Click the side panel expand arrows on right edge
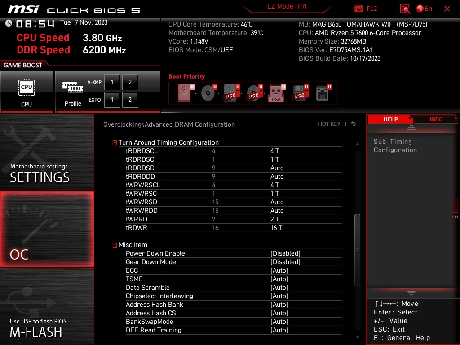 click(455, 217)
